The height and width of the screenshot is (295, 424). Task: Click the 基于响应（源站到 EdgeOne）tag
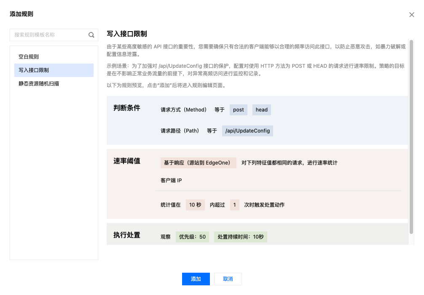199,163
